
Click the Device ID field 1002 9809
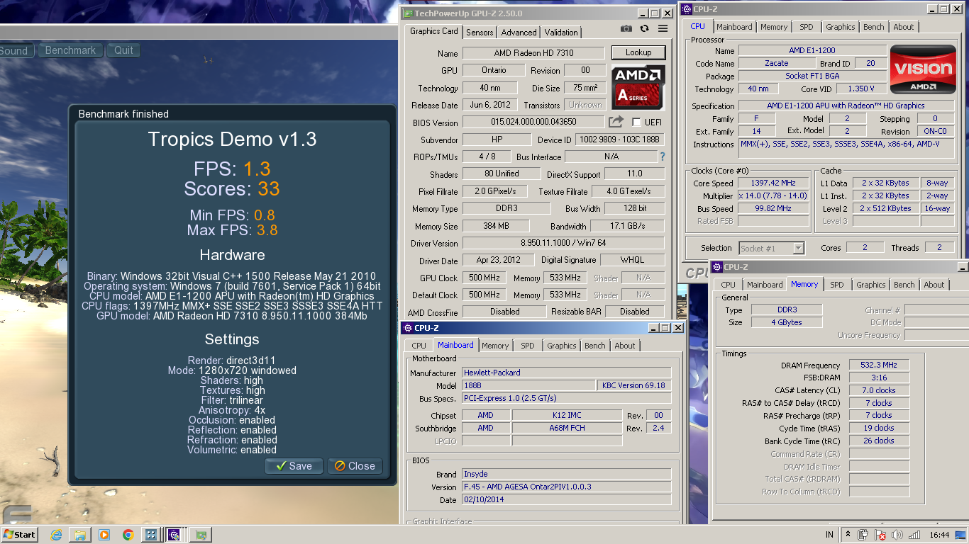tap(619, 140)
